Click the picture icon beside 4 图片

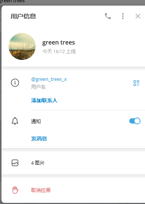point(15,163)
